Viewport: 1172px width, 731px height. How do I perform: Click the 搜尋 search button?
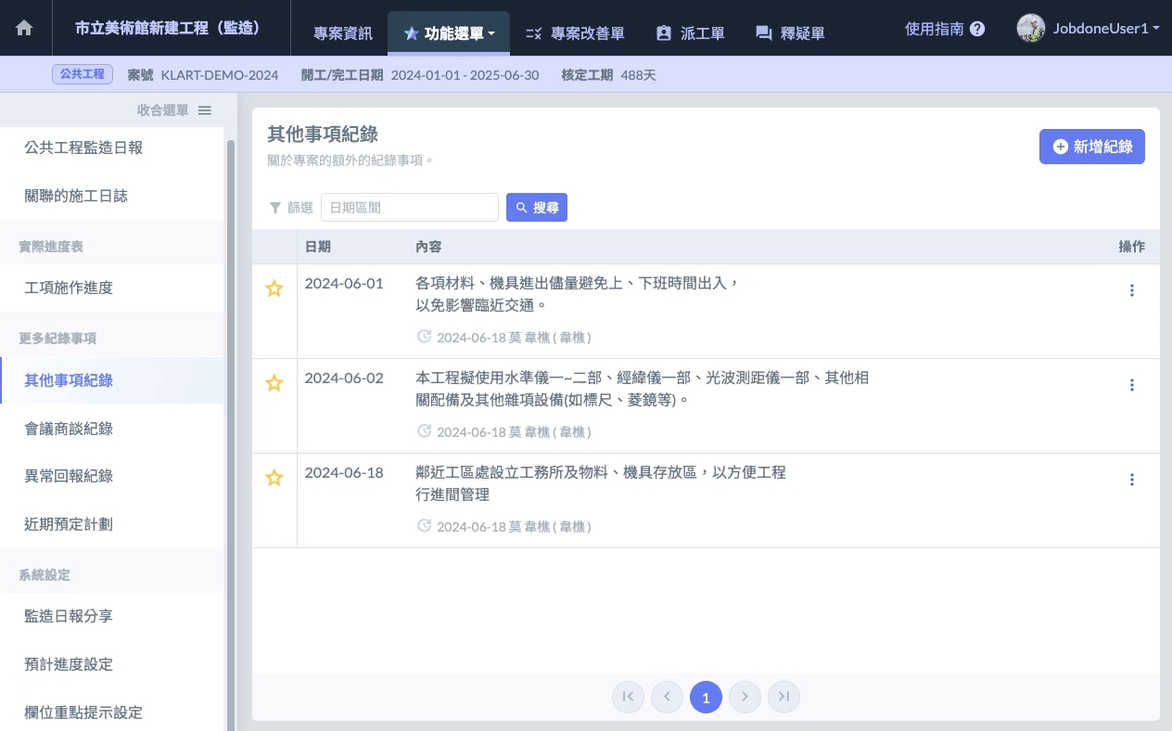point(536,208)
